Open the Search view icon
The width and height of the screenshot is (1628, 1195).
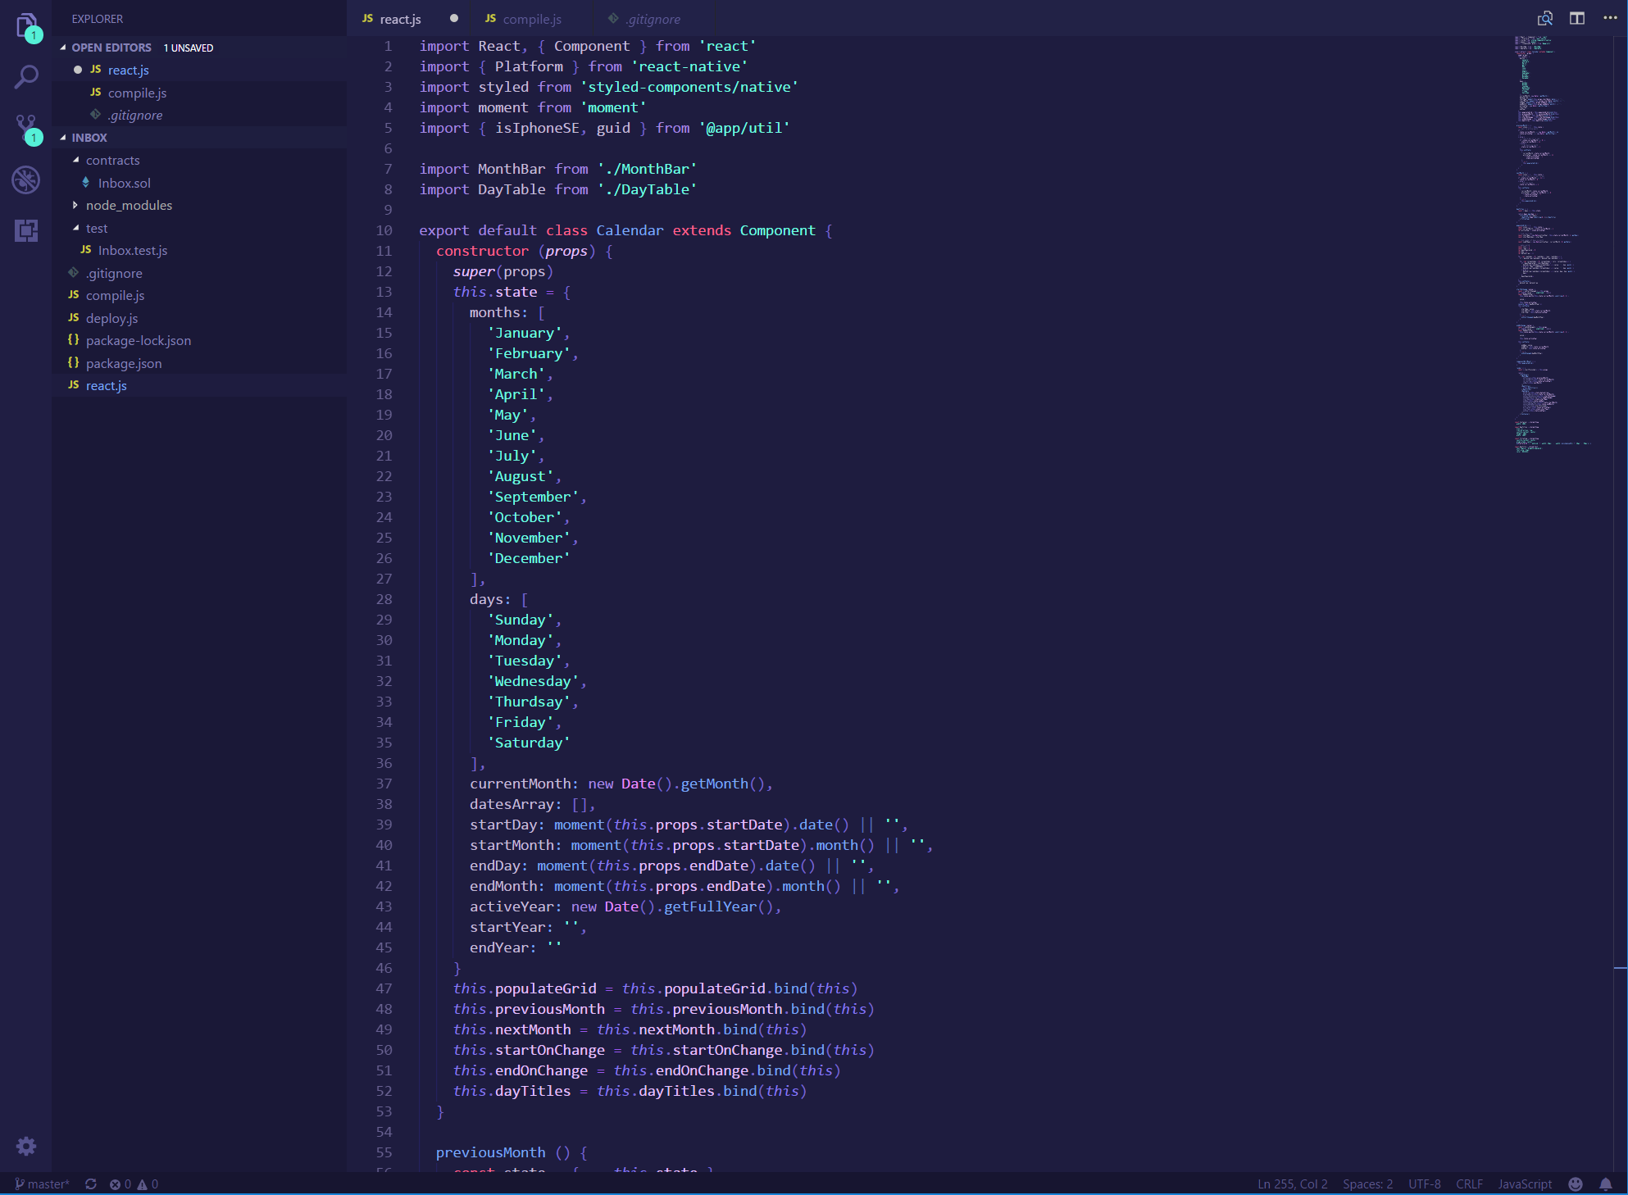pyautogui.click(x=26, y=77)
